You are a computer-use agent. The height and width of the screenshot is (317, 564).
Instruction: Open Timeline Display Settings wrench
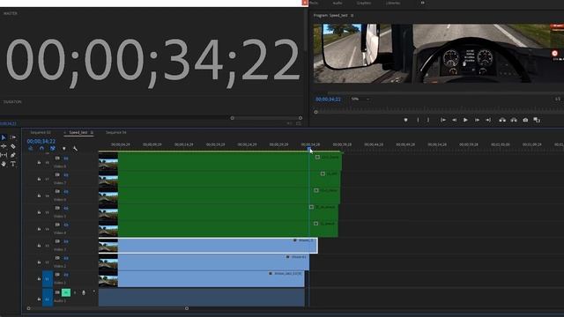point(75,149)
